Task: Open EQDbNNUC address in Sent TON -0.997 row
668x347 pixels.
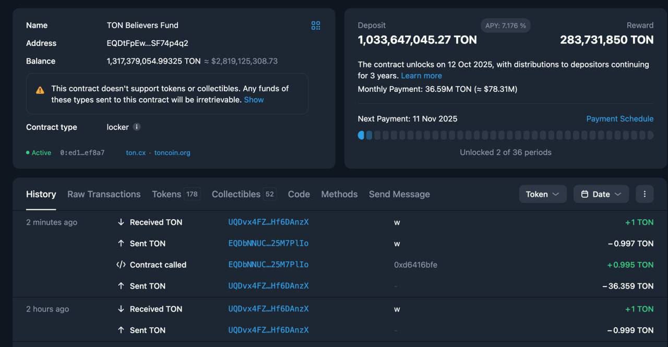Action: (268, 244)
